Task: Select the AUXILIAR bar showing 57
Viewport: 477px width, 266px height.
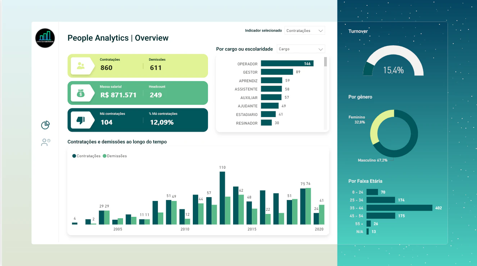Action: point(271,97)
